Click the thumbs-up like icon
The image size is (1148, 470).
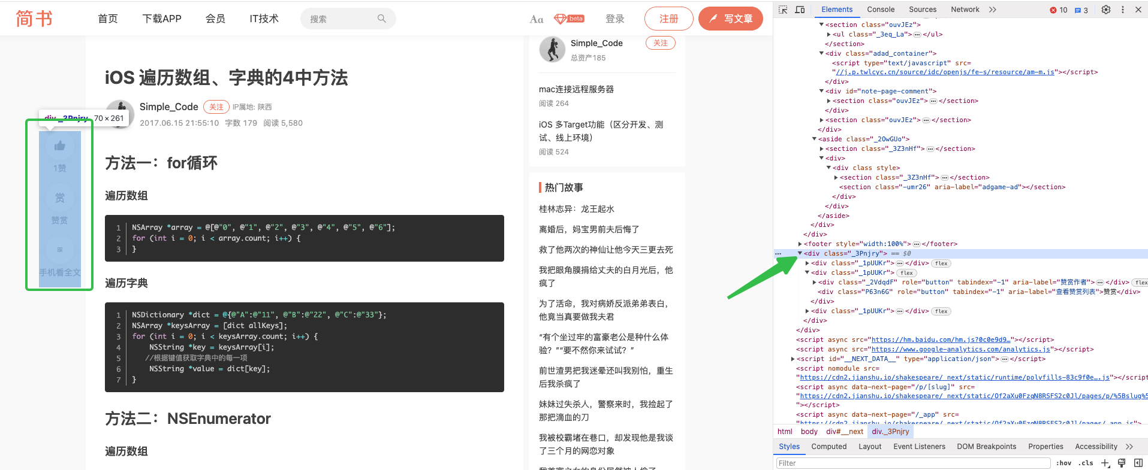(59, 145)
